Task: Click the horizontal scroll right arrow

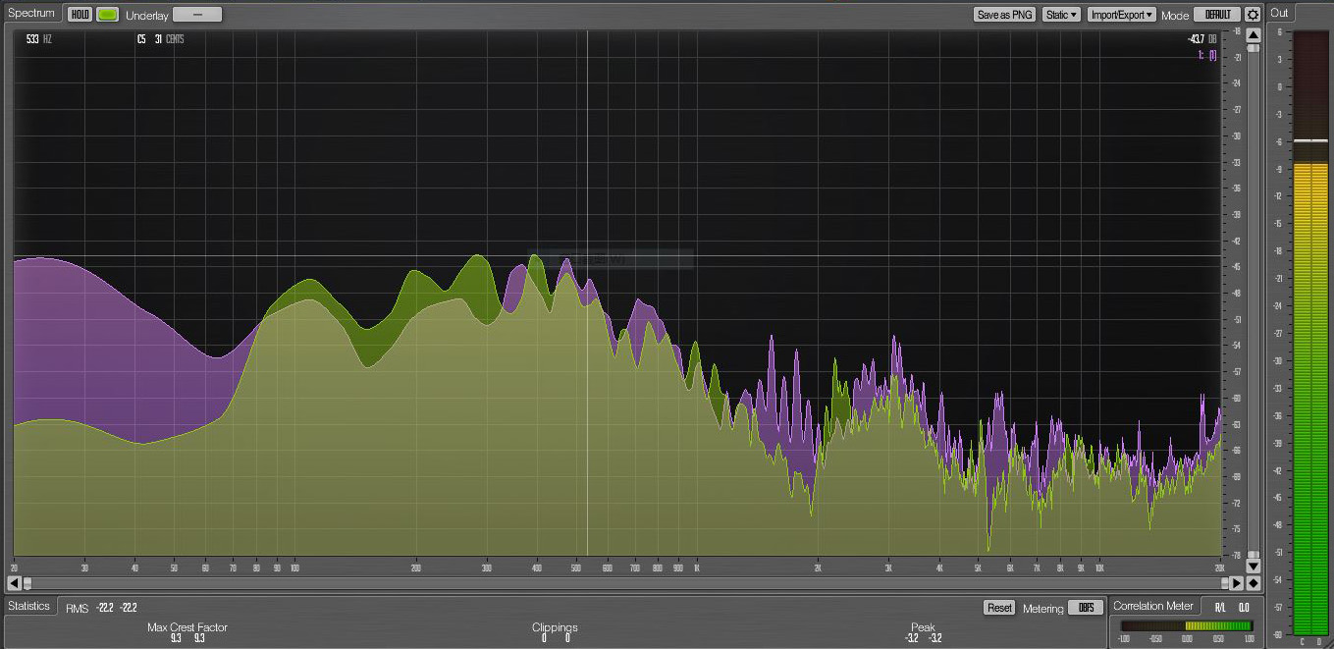Action: [1237, 583]
